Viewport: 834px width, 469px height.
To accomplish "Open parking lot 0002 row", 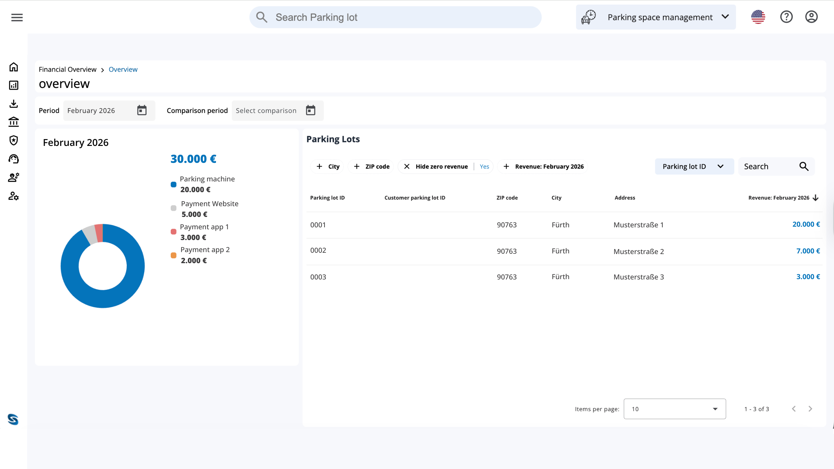I will click(x=564, y=251).
